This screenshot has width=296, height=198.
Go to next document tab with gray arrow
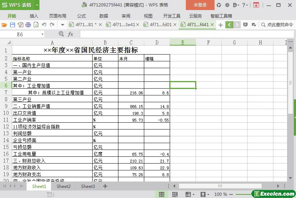[x=237, y=25]
